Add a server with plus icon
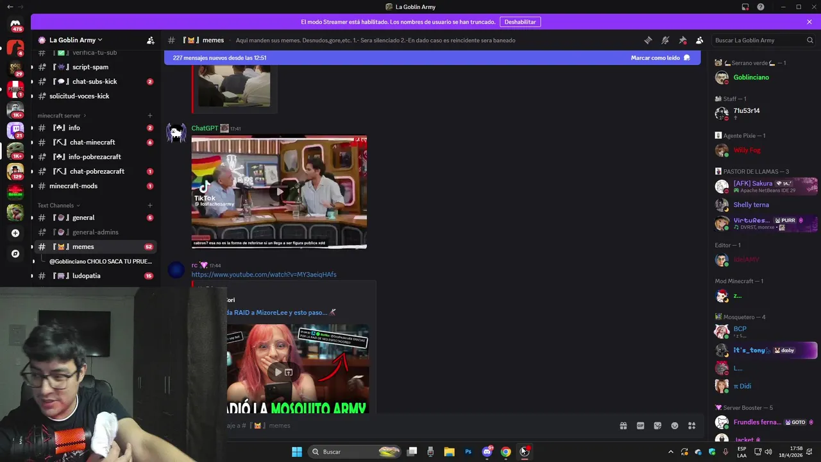This screenshot has height=462, width=821. click(x=15, y=233)
